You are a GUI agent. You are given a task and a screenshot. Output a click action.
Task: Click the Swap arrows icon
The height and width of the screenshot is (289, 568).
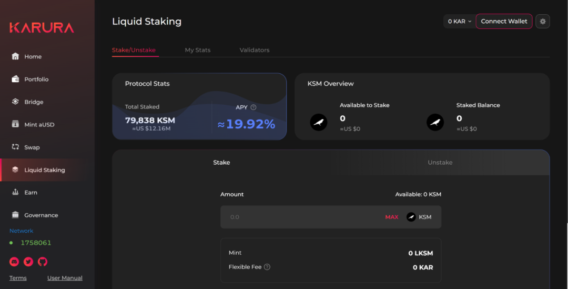click(15, 147)
